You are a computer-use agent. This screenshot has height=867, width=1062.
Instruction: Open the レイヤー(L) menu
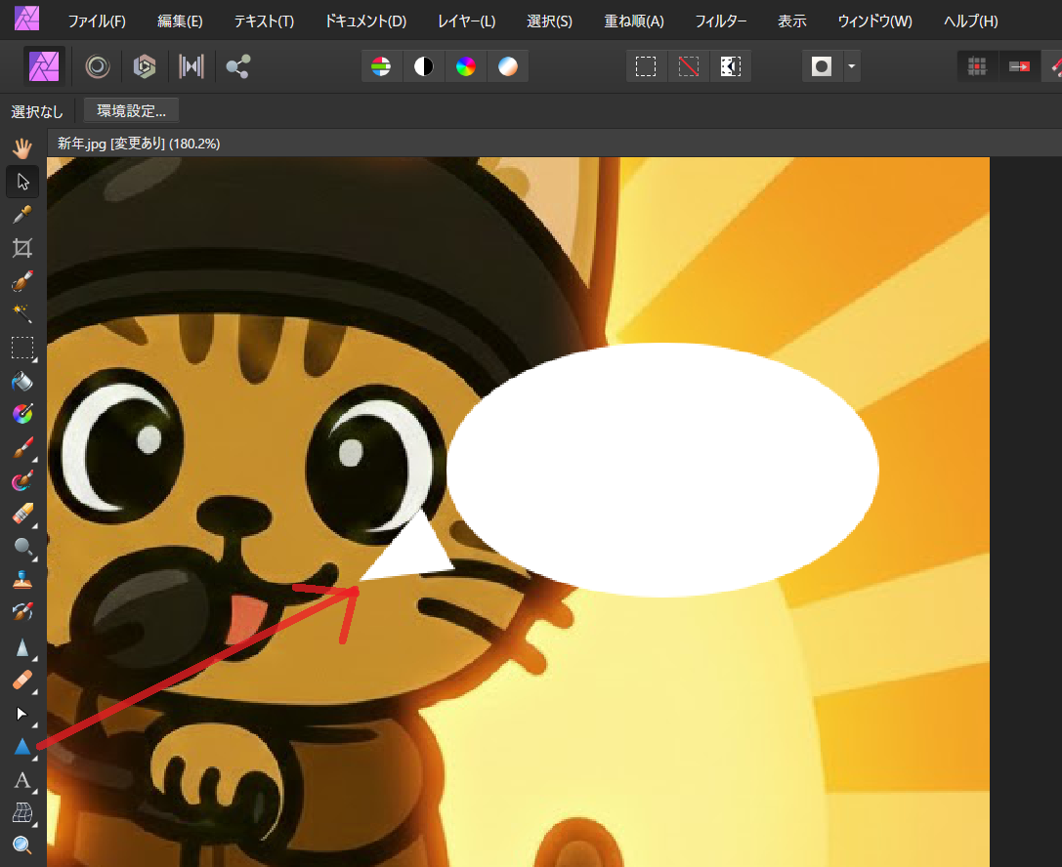466,21
